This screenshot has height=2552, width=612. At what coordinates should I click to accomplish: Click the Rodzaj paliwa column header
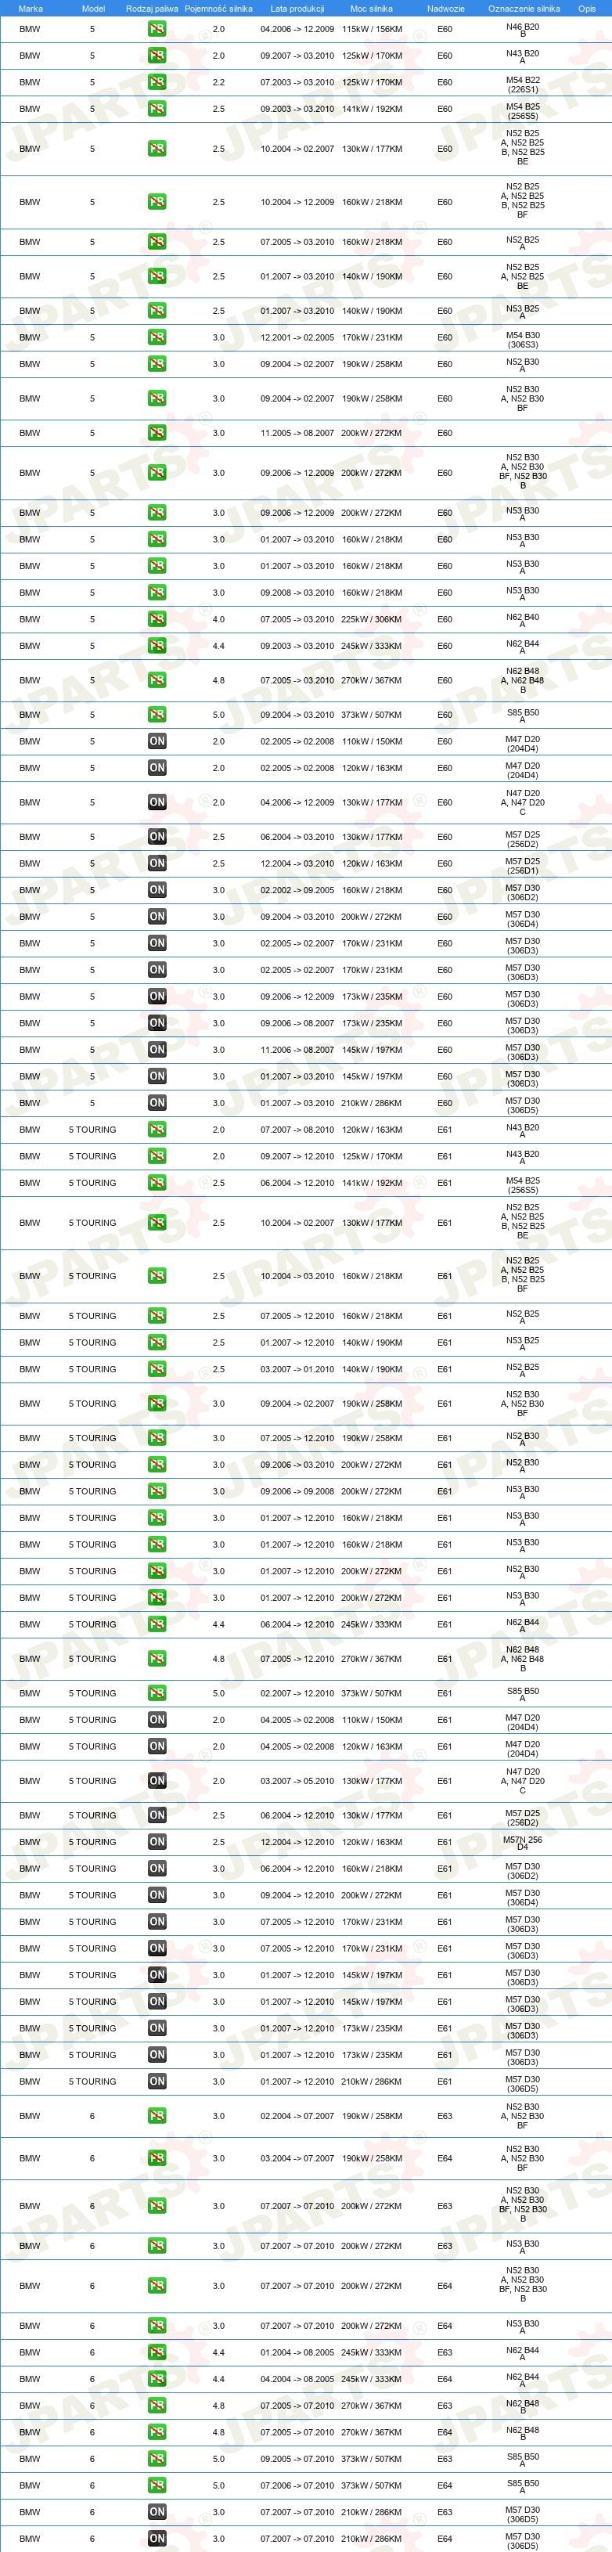point(153,8)
